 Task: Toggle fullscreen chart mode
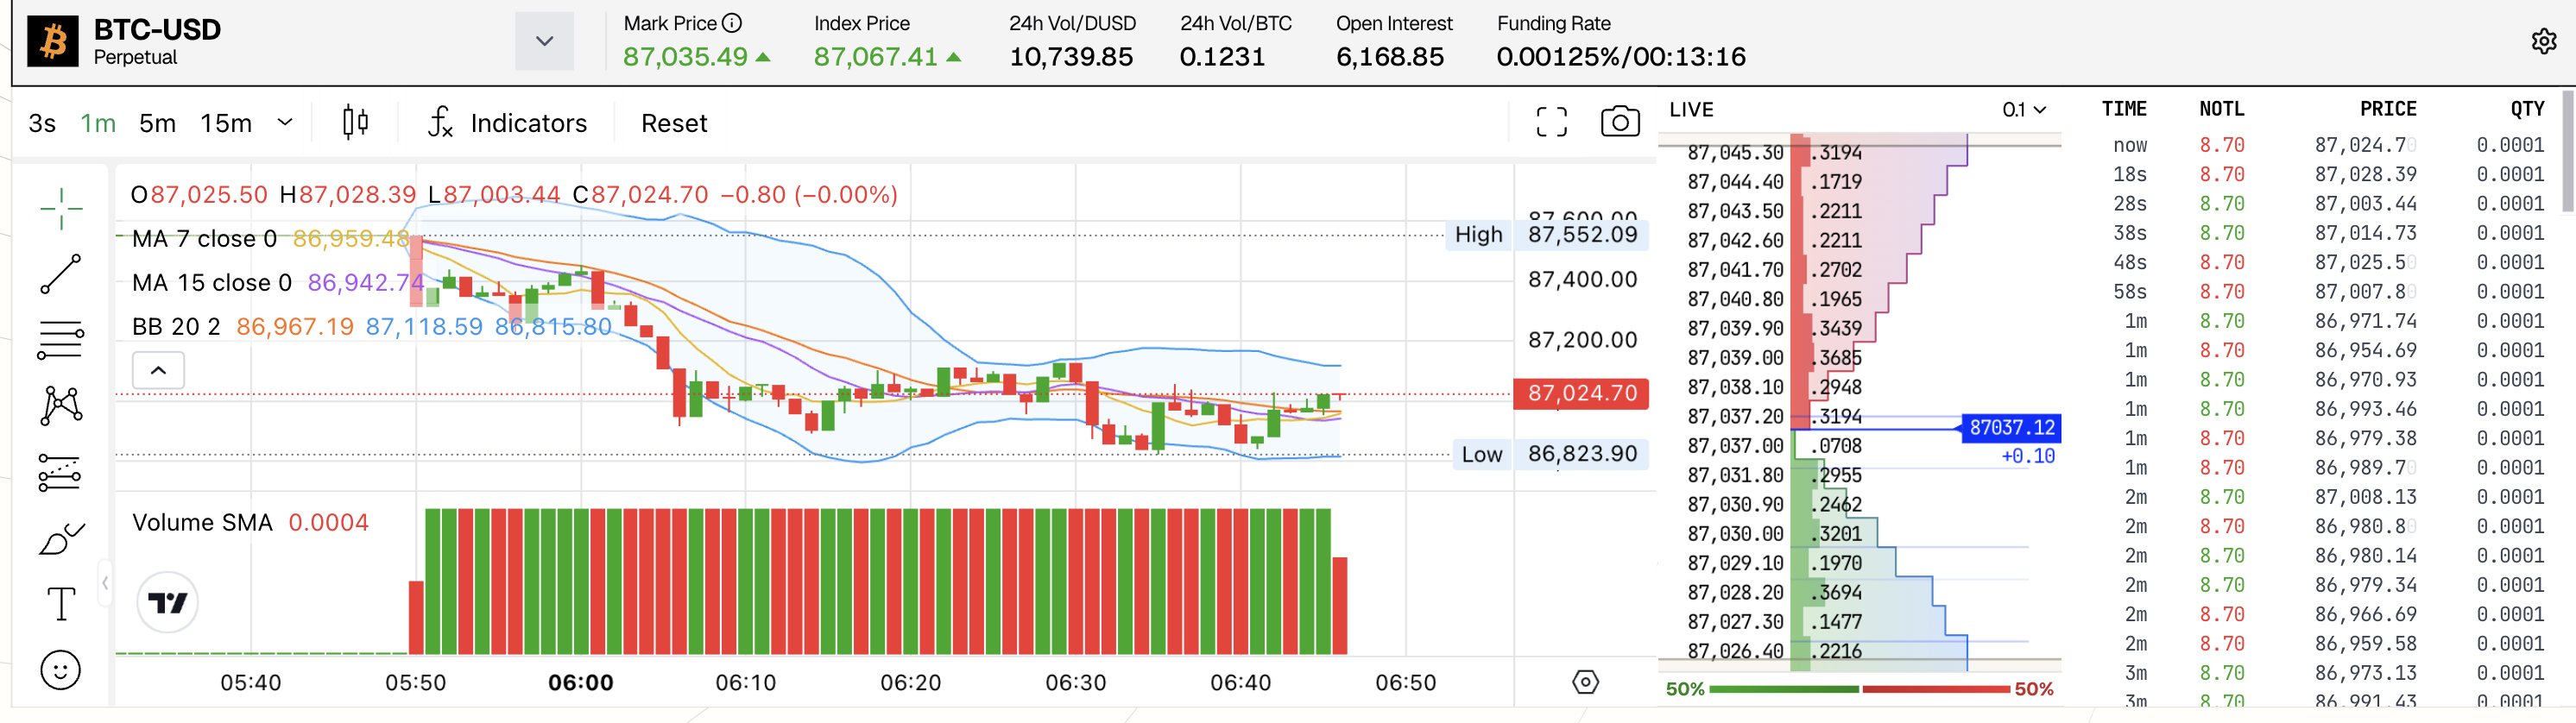coord(1551,122)
